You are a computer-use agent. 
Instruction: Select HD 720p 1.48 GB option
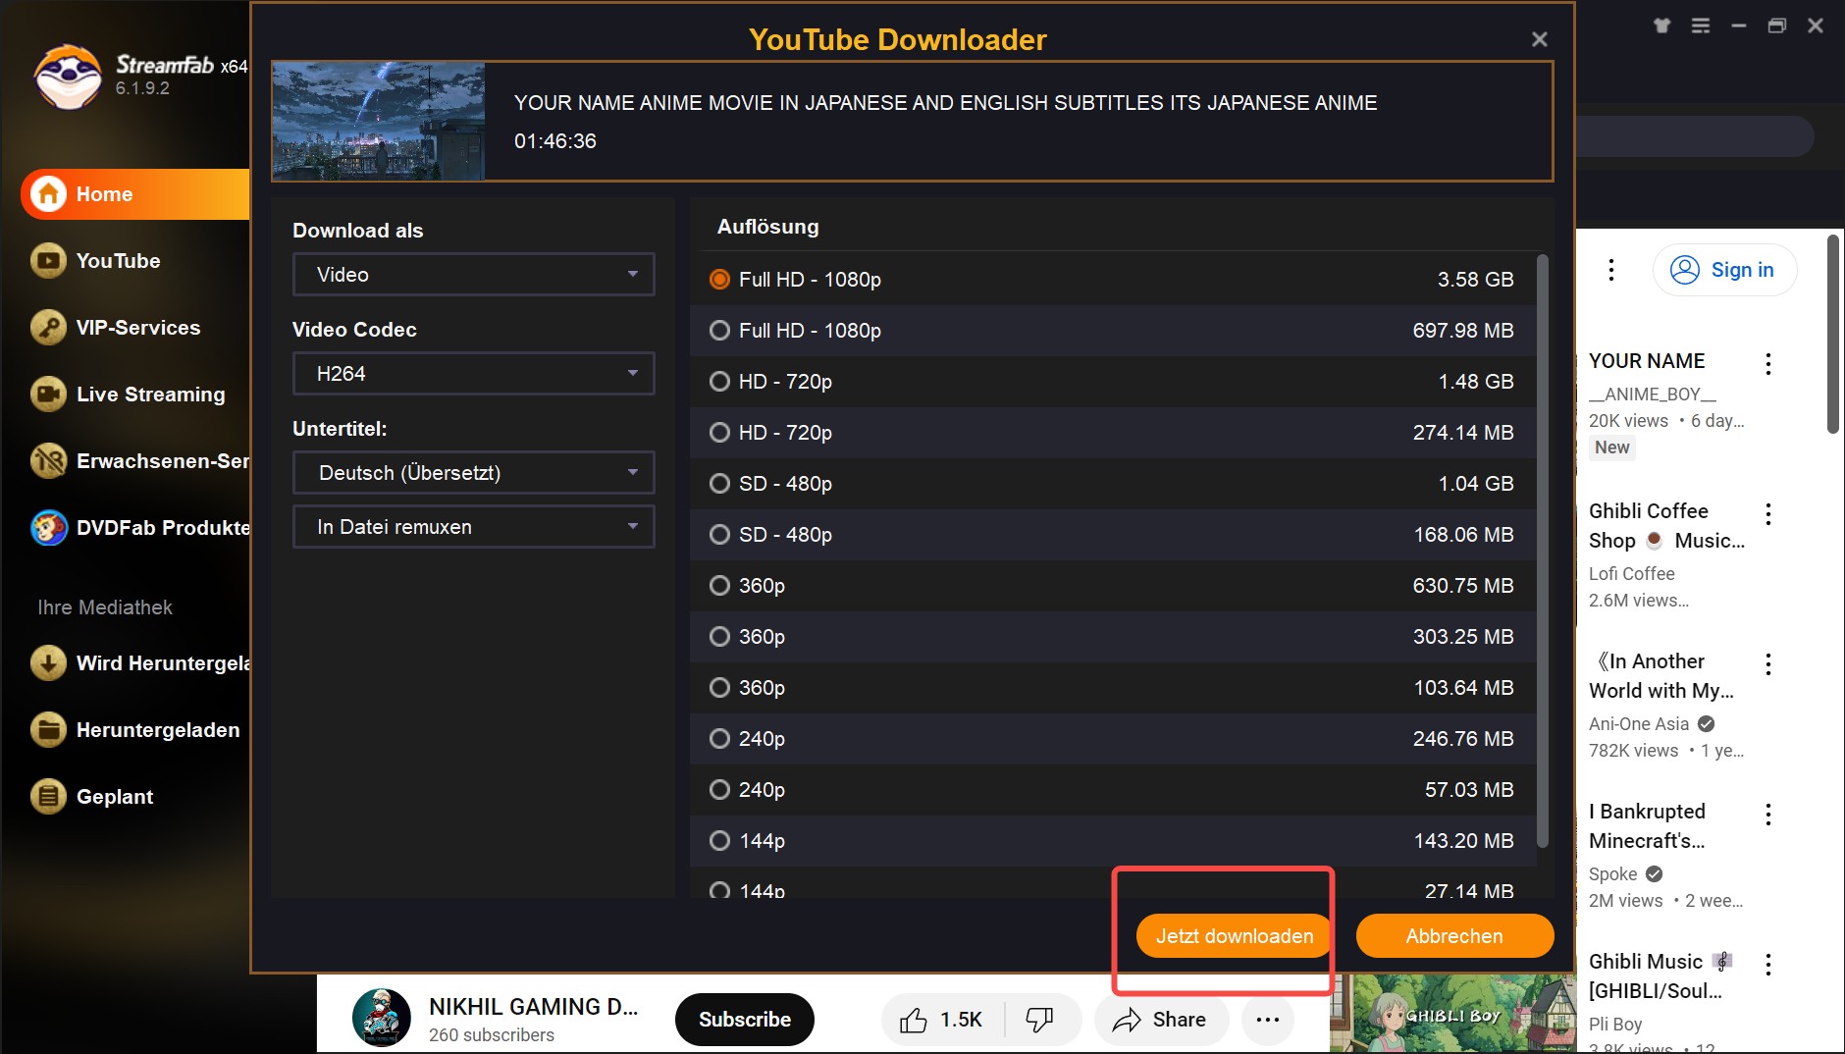pos(1113,382)
